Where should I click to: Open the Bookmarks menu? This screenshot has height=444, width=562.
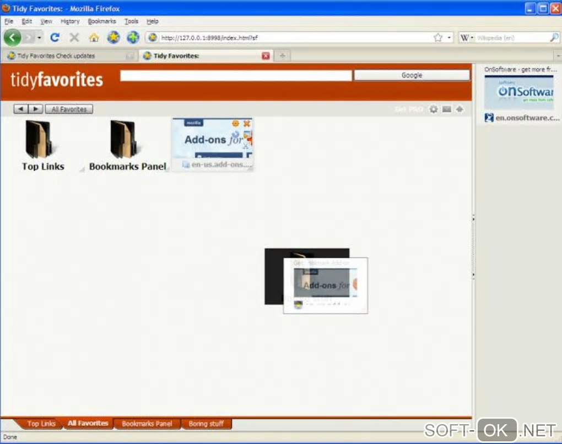point(102,21)
